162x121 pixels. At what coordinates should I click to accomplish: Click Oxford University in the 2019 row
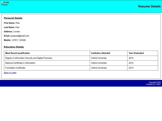pyautogui.click(x=109, y=58)
